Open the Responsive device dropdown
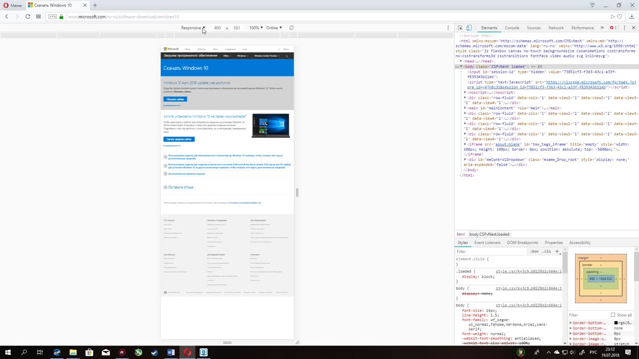The width and height of the screenshot is (639, 359). click(193, 28)
